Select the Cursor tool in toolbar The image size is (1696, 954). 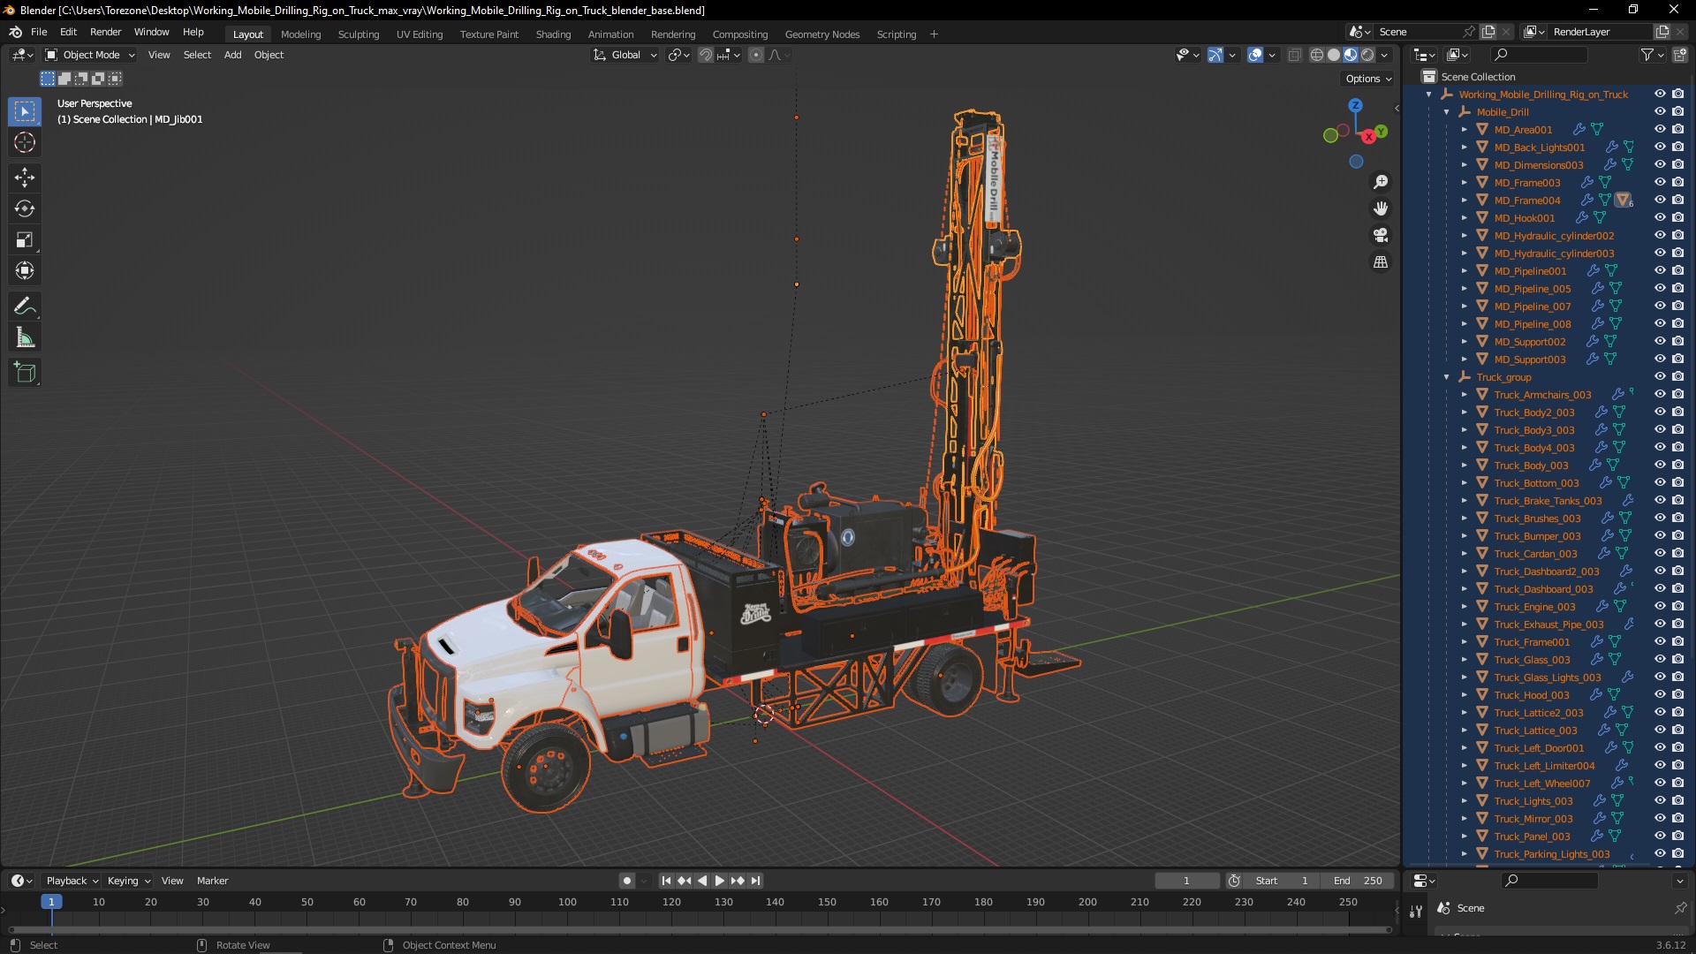tap(25, 142)
